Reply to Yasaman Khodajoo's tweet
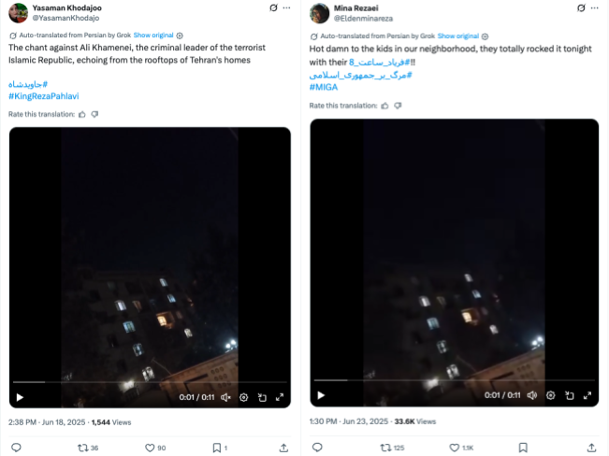This screenshot has height=456, width=609. click(x=17, y=448)
